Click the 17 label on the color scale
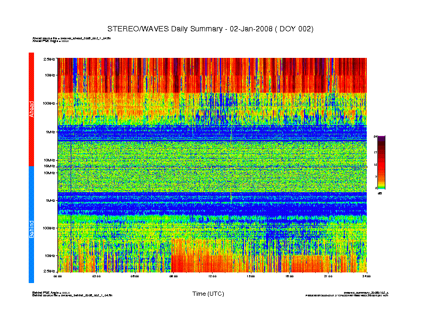Image resolution: width=421 pixels, height=325 pixels. pyautogui.click(x=375, y=152)
